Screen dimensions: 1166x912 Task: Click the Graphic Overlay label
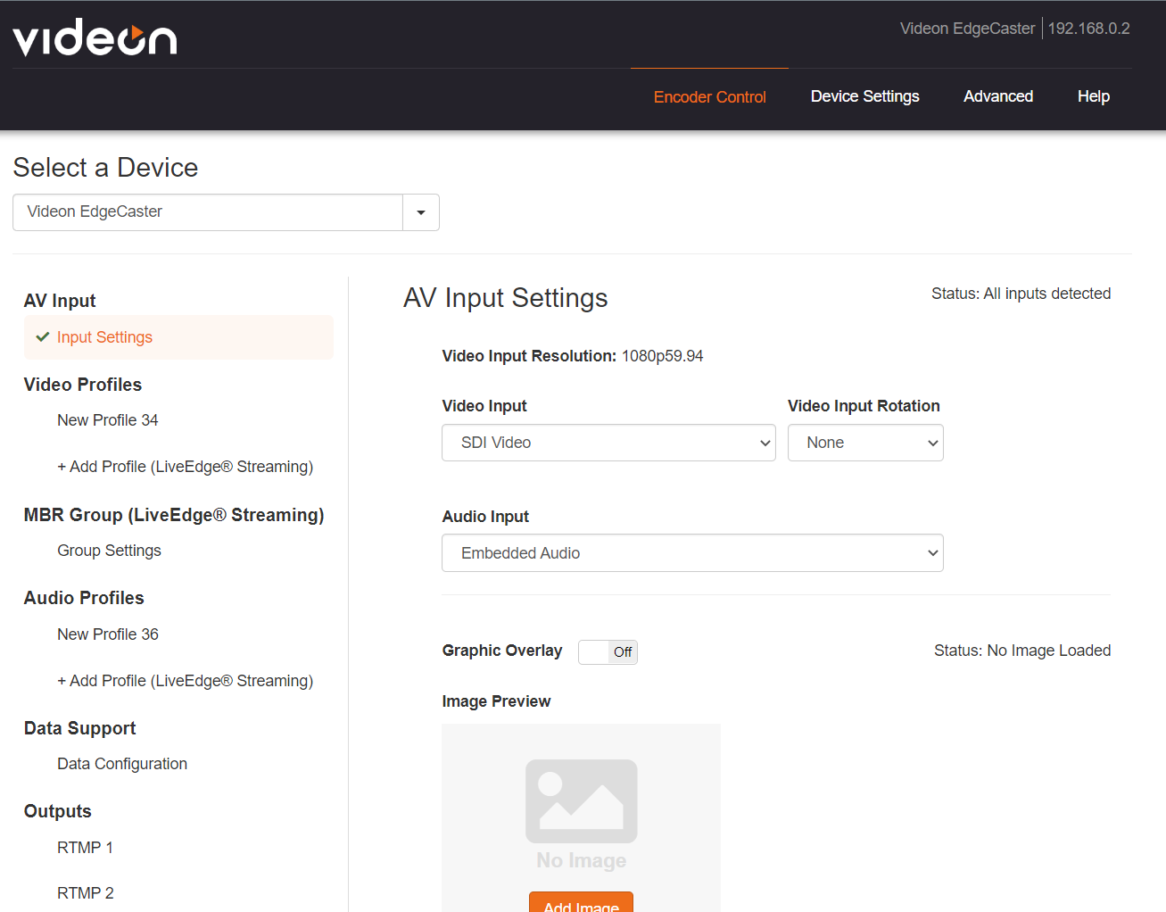[502, 651]
